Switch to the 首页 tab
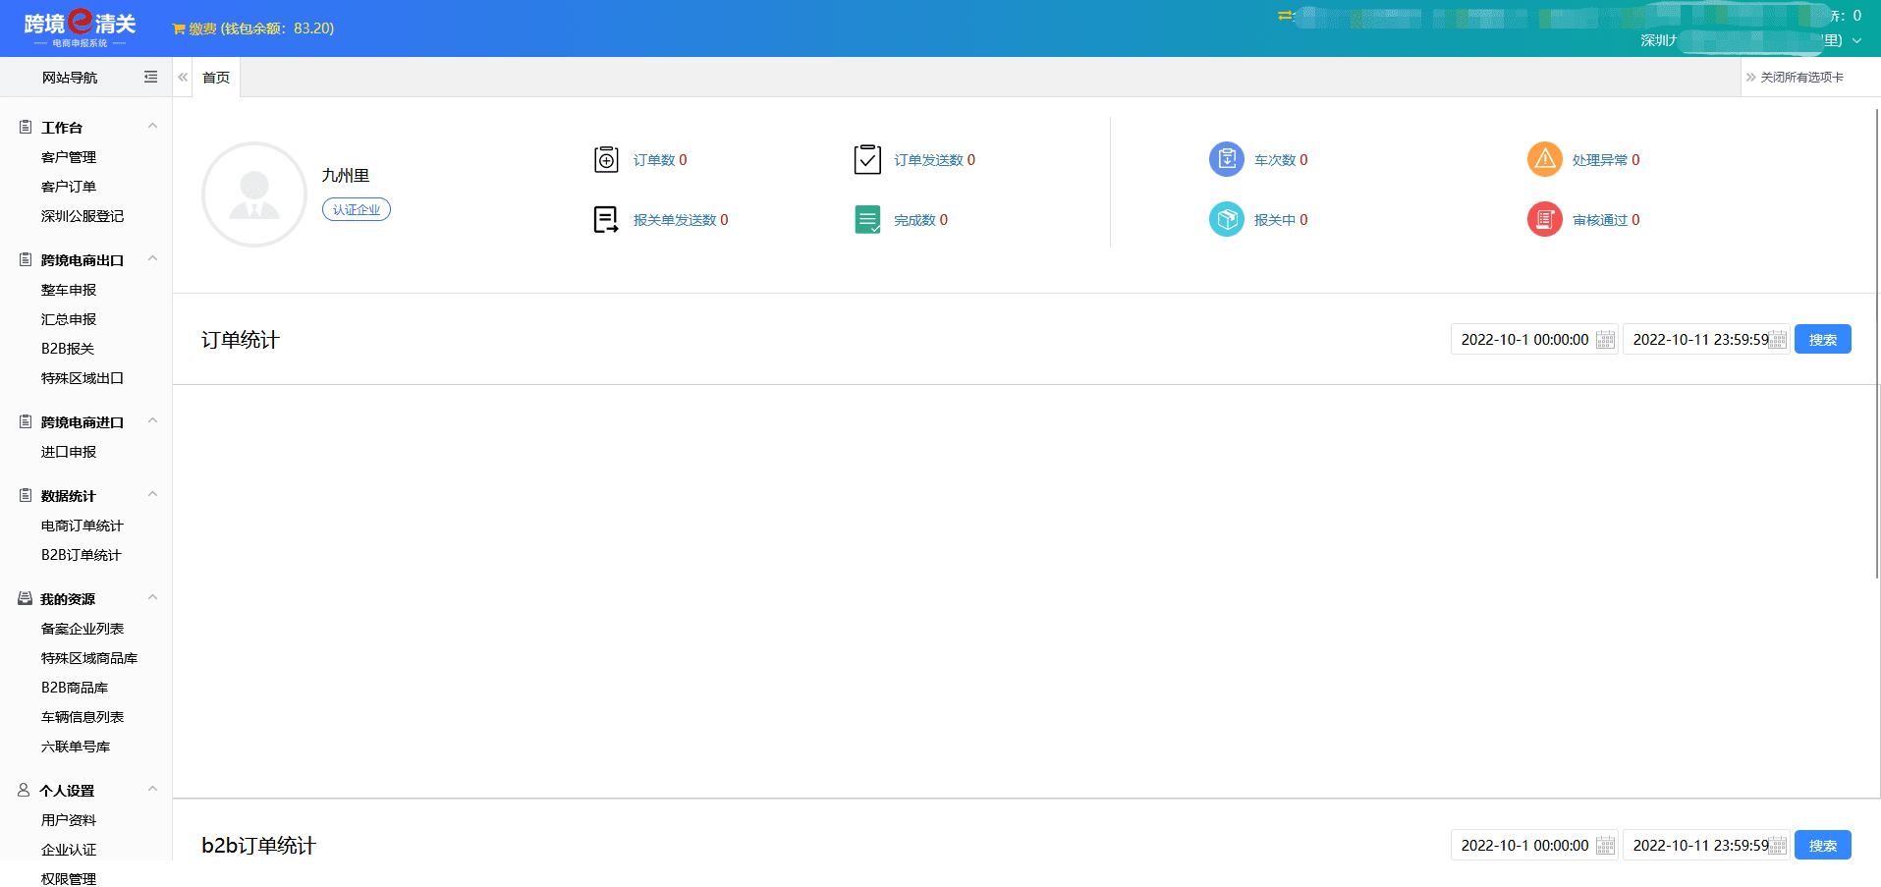Screen dimensions: 1881x887 (x=216, y=78)
